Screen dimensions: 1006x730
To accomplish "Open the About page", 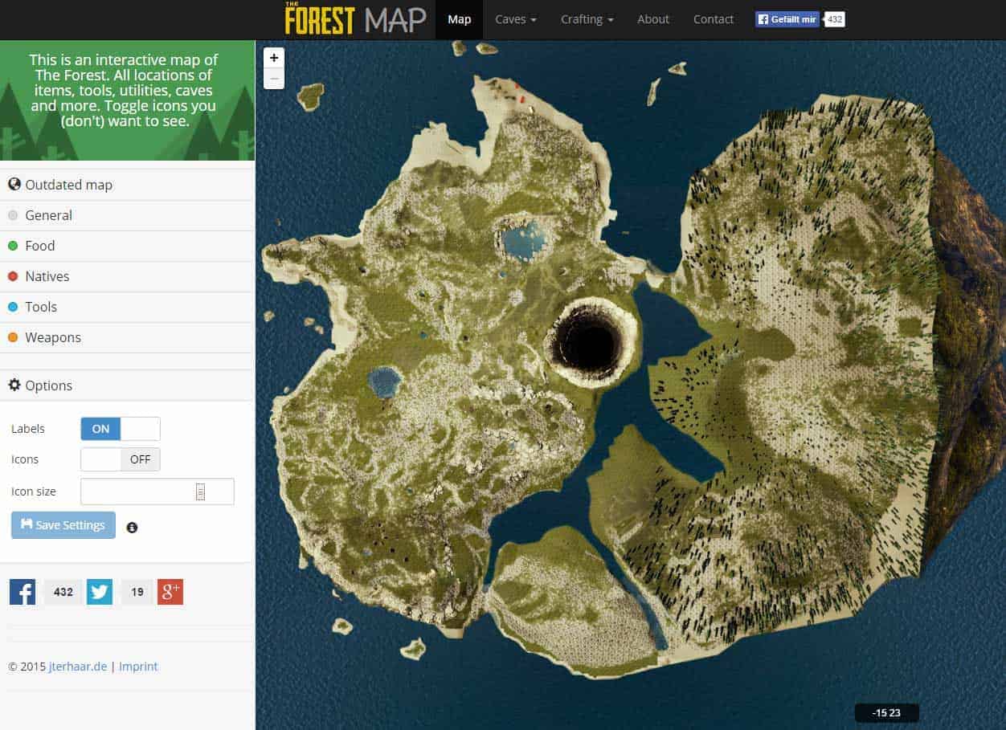I will click(652, 19).
